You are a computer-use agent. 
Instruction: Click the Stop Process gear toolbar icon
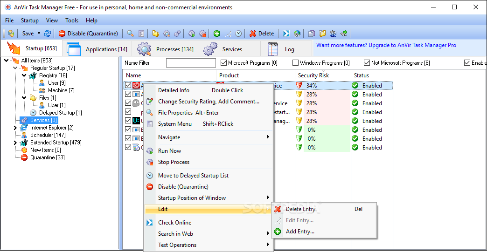point(202,34)
